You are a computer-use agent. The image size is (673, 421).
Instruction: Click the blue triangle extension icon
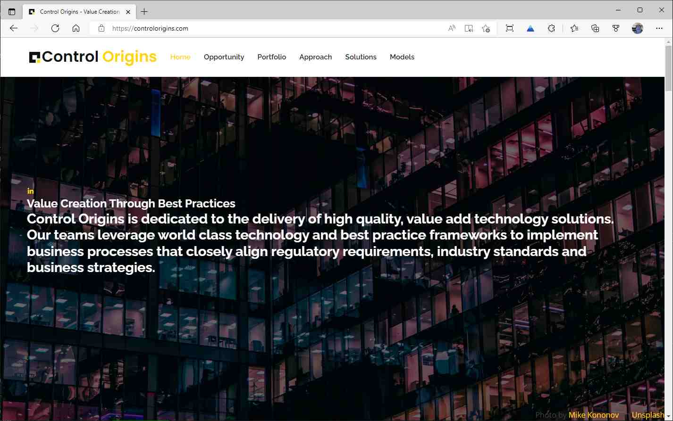pos(530,28)
